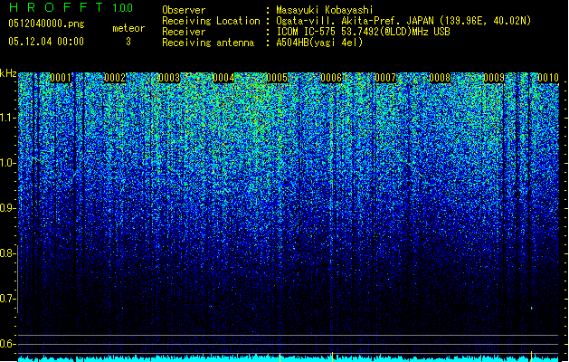Click the Receiving Location label
The height and width of the screenshot is (362, 569).
tap(211, 21)
